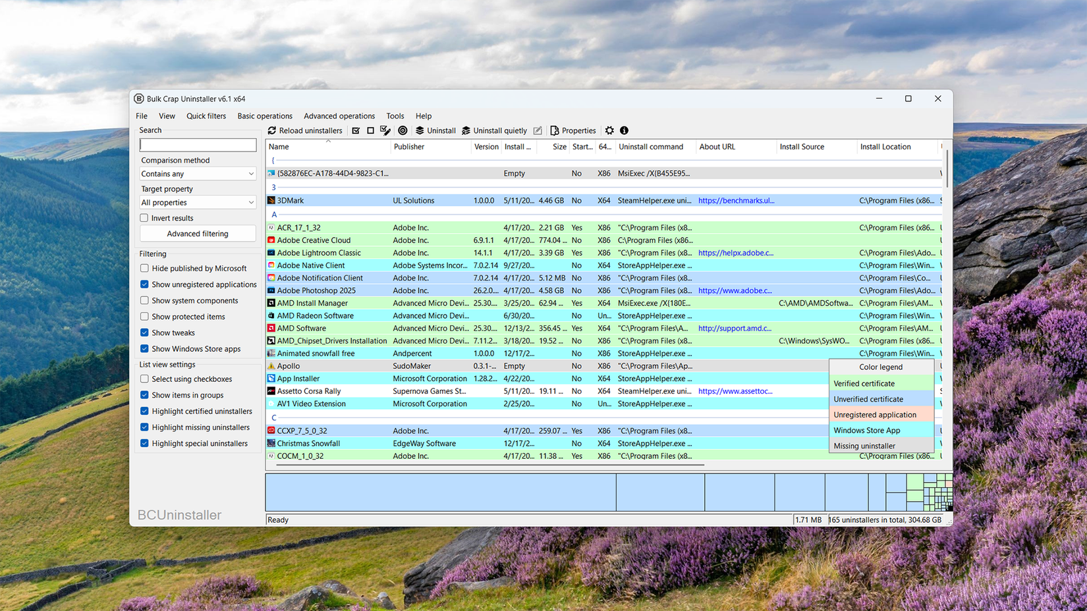Click the horizontal scrollbar under the list

pos(490,465)
